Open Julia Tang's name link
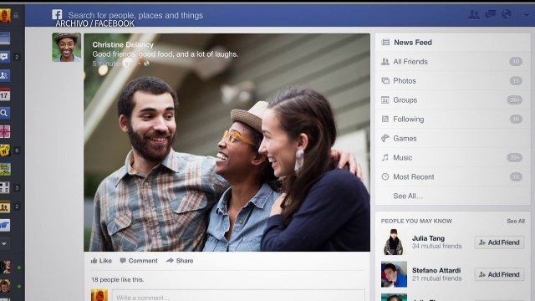 428,238
